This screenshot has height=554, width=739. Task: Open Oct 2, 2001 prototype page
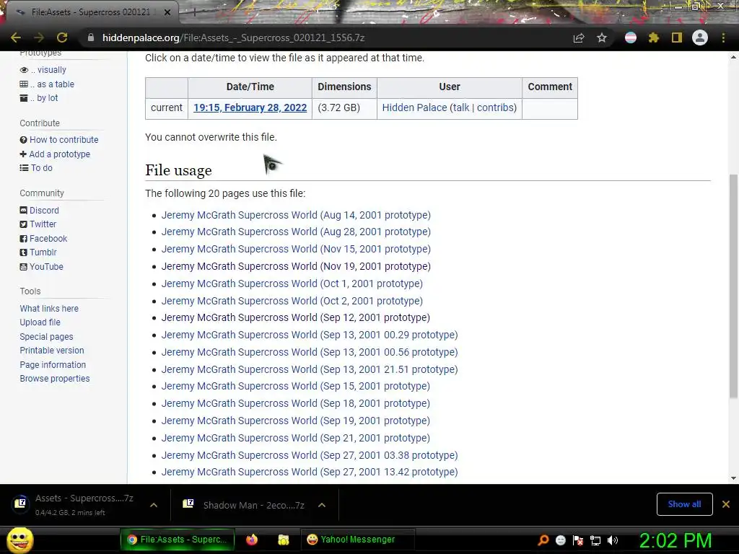pos(292,301)
